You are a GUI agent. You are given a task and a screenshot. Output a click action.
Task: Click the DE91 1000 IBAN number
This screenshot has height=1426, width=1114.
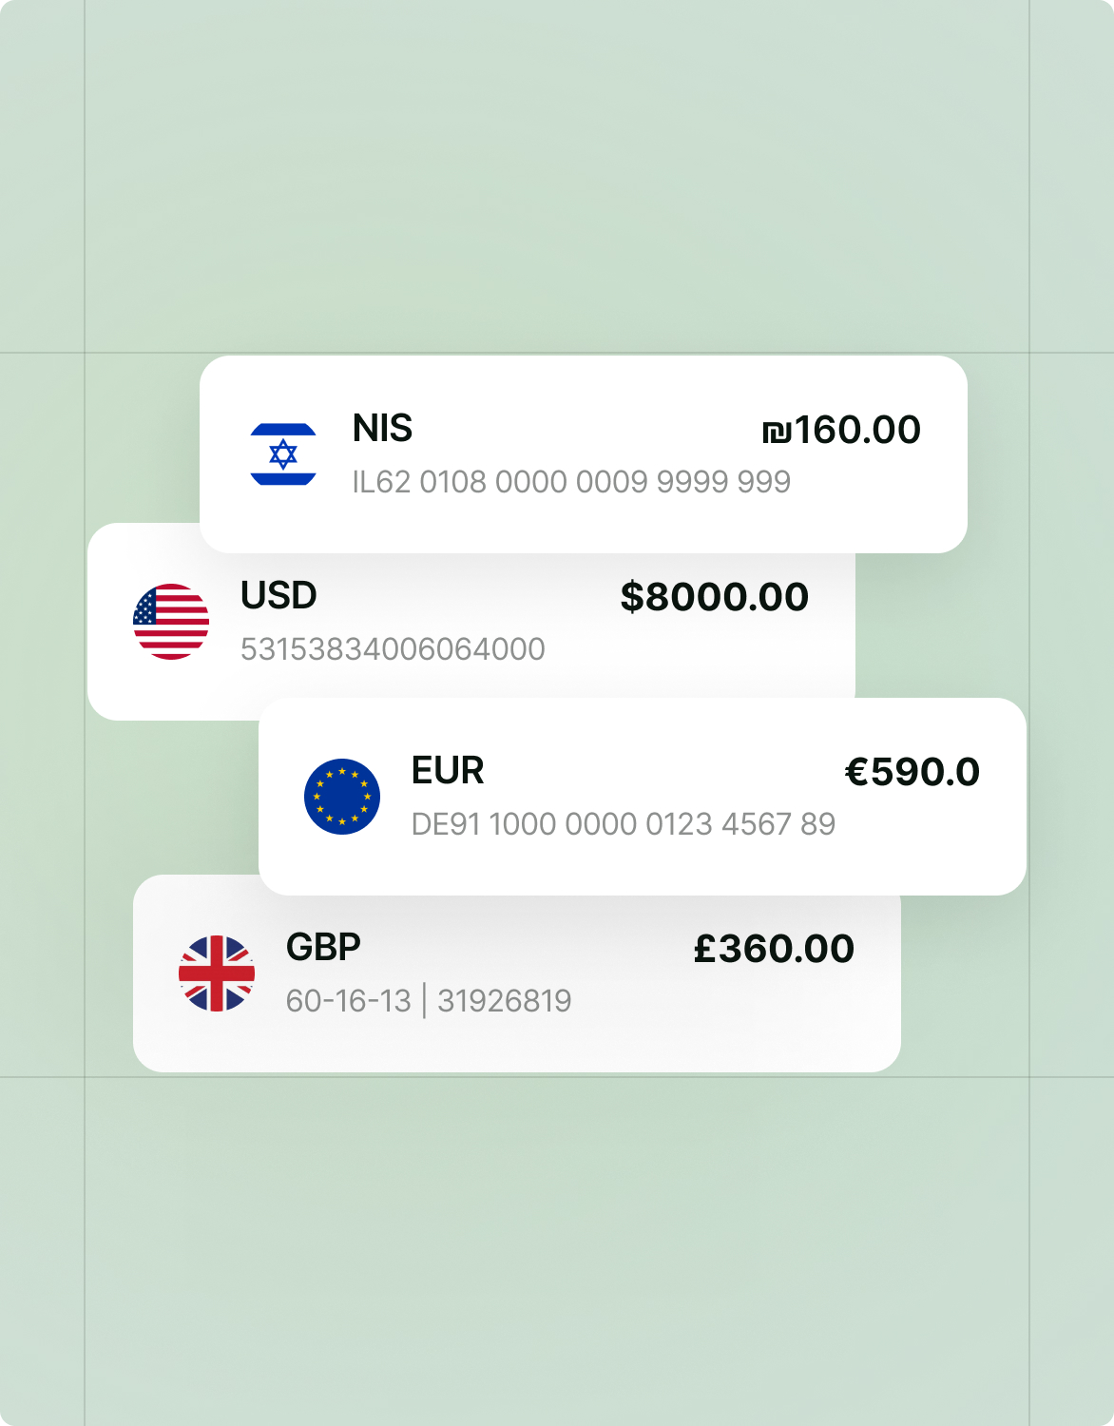[x=624, y=824]
